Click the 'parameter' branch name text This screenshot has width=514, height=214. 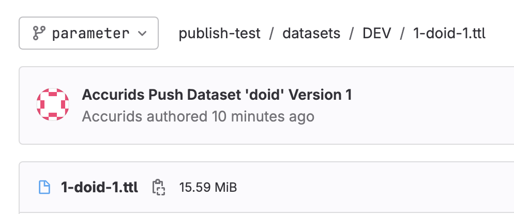click(90, 34)
